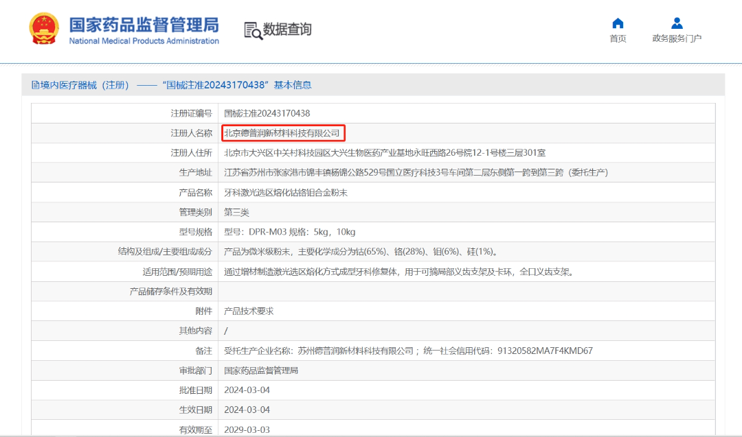742x437 pixels.
Task: Click the 注册证编号 row label
Action: (x=191, y=113)
